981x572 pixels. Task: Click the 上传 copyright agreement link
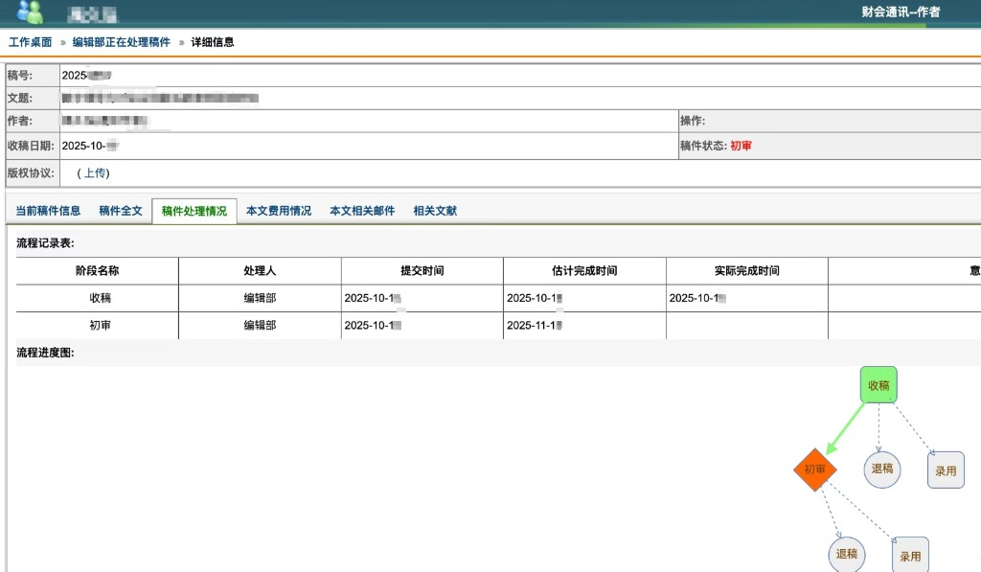94,173
